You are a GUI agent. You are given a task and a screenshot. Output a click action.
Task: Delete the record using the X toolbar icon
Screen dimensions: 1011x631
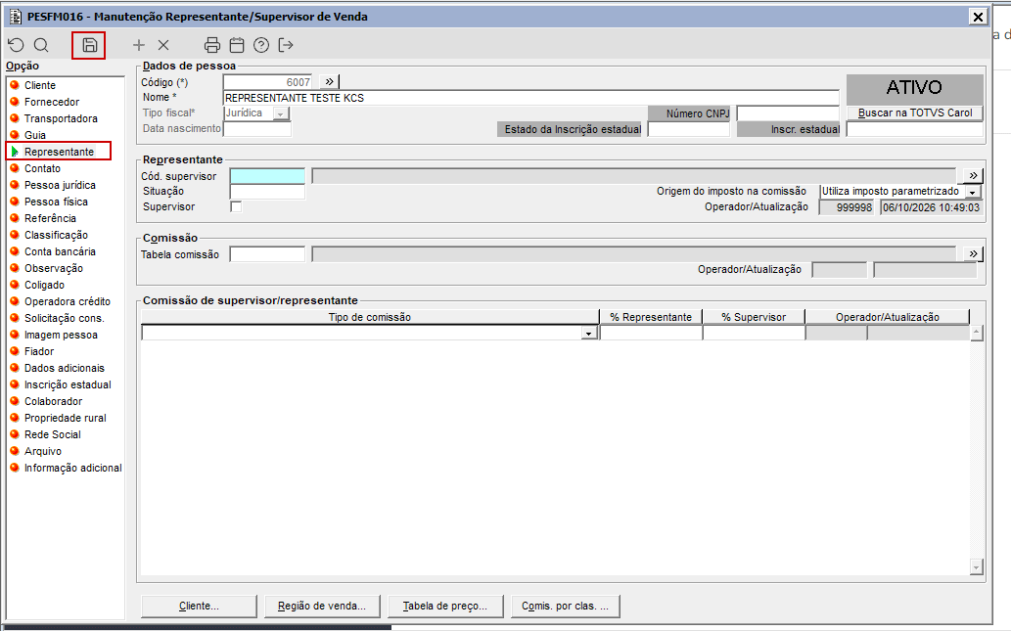pos(163,45)
